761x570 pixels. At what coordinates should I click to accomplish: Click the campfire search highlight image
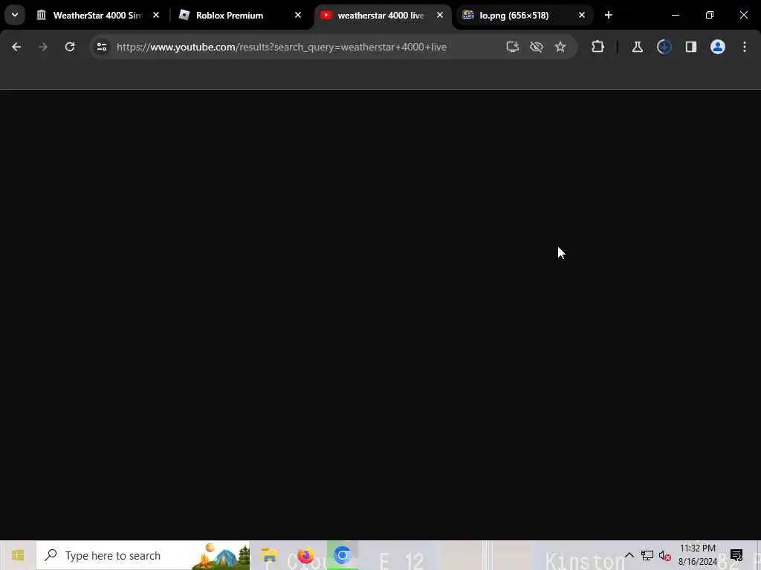221,555
